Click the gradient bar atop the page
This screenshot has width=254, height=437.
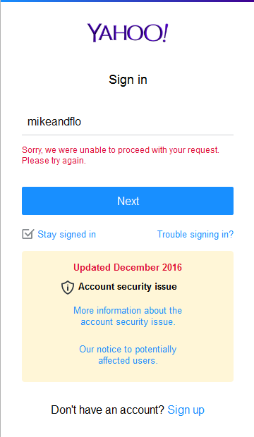[x=127, y=1]
